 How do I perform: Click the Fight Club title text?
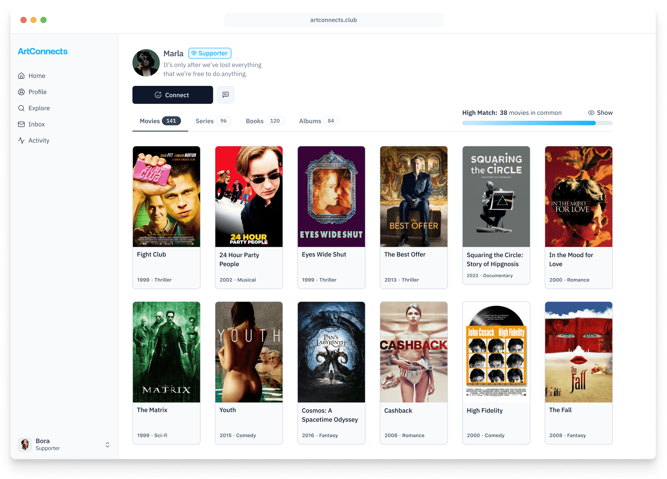(152, 254)
